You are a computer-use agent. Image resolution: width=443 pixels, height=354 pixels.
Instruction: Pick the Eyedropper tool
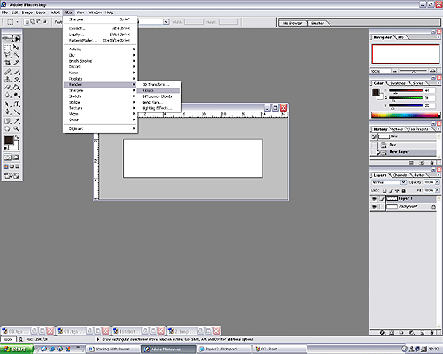pyautogui.click(x=17, y=120)
